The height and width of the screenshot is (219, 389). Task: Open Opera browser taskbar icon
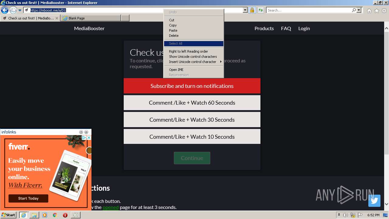click(65, 215)
